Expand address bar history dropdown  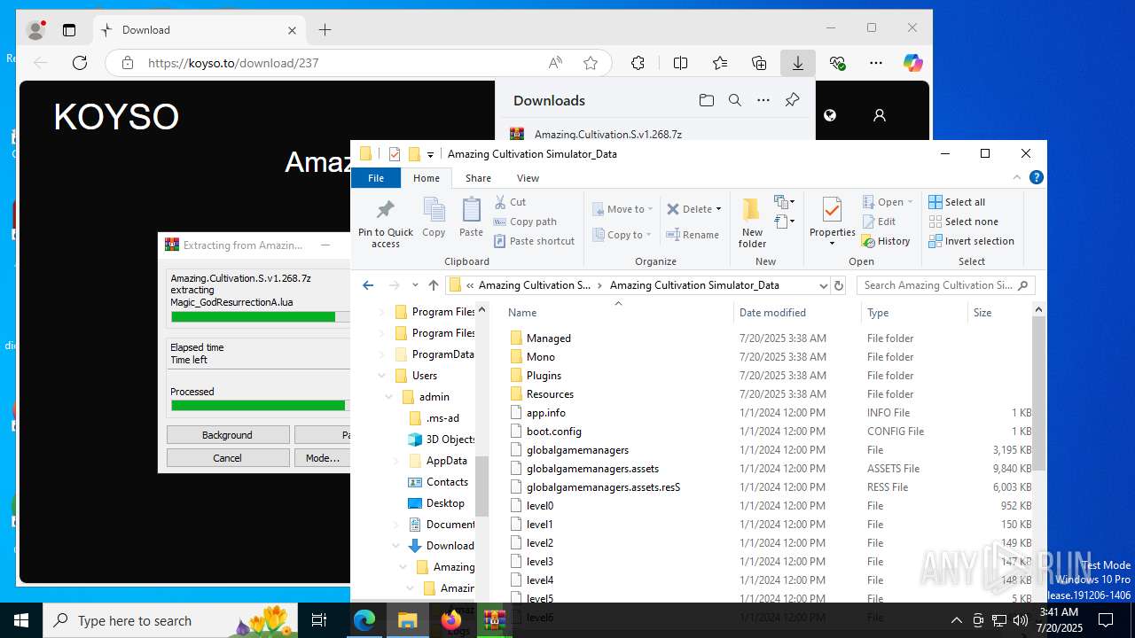(823, 285)
